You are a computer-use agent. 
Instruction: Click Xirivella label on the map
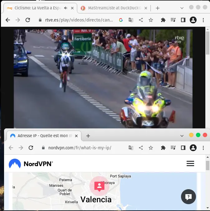tap(71, 202)
